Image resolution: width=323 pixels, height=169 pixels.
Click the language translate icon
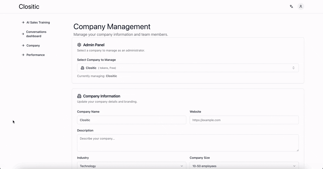[291, 6]
